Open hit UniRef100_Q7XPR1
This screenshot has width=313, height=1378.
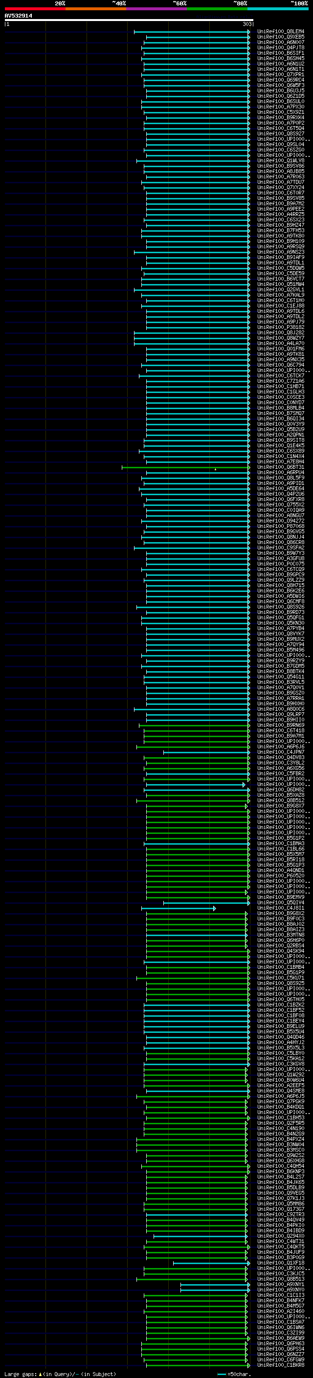click(x=280, y=74)
